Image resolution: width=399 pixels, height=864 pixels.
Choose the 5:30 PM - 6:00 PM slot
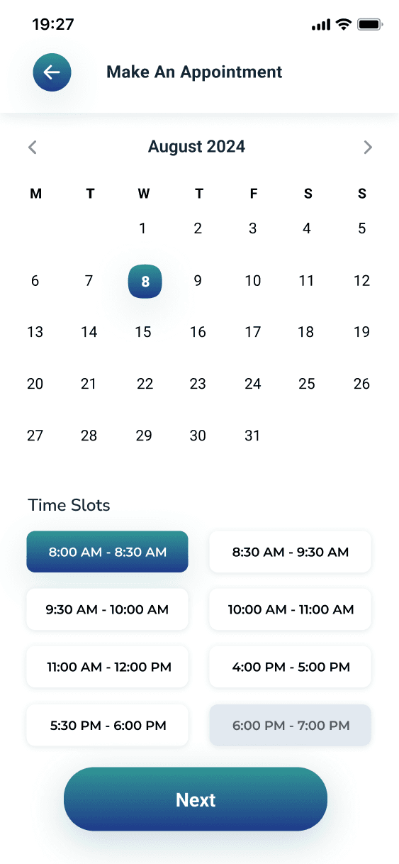click(x=107, y=725)
